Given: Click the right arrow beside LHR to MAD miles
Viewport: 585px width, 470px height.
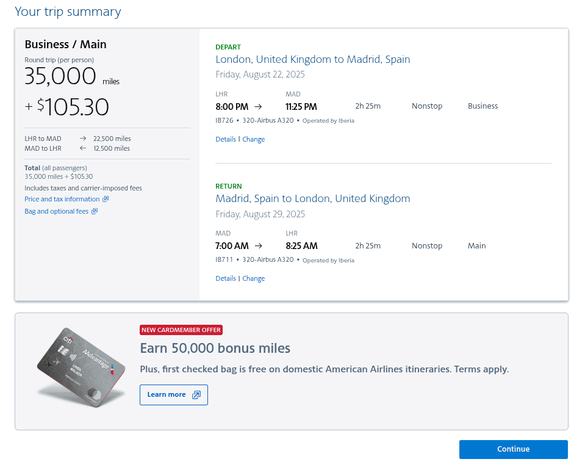Looking at the screenshot, I should click(82, 139).
